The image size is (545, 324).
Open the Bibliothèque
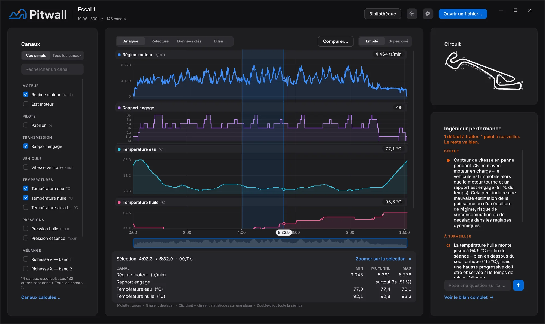coord(383,14)
